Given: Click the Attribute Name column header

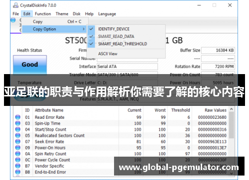Looking at the screenshot, I should 49,110.
